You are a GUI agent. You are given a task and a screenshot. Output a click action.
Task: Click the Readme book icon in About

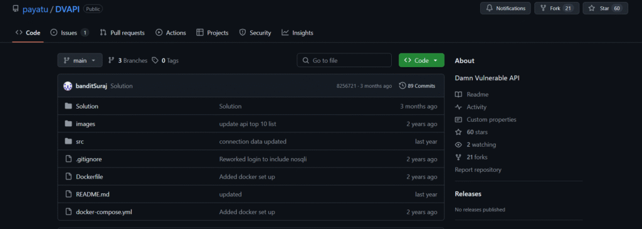458,94
